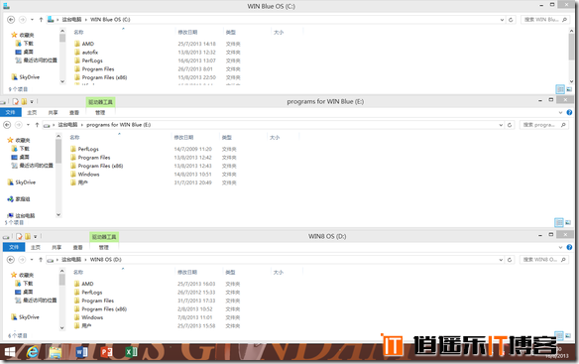
Task: Click scroll down arrow in C: file list
Action: [x=571, y=81]
